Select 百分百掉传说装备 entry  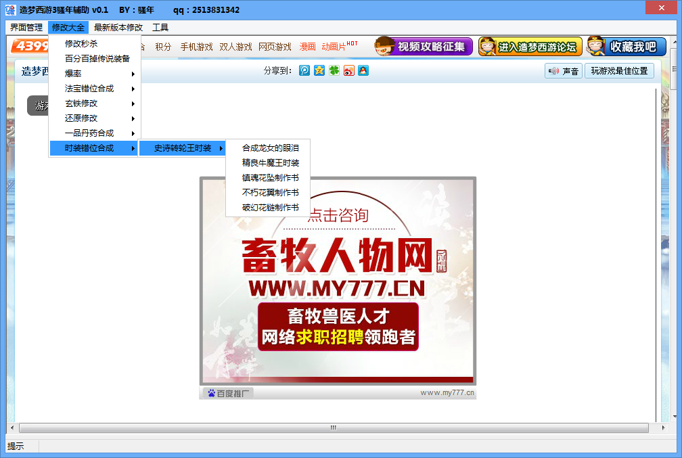point(95,58)
